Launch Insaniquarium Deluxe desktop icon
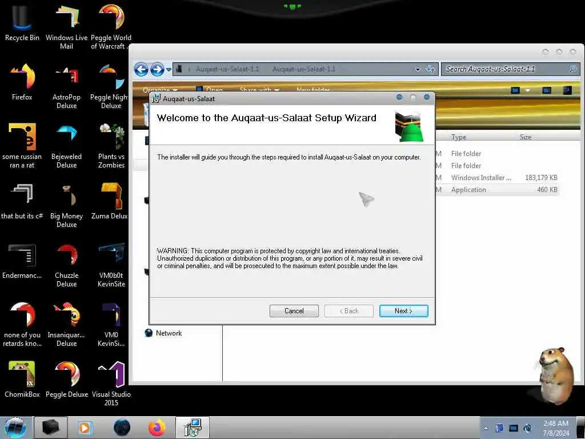The image size is (585, 439). pyautogui.click(x=66, y=324)
